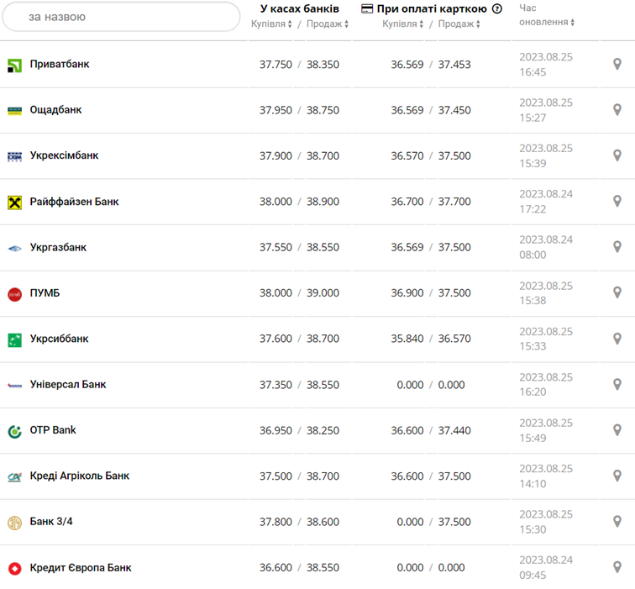The height and width of the screenshot is (589, 635).
Task: Click the Приватбанк map pin icon
Action: [617, 65]
